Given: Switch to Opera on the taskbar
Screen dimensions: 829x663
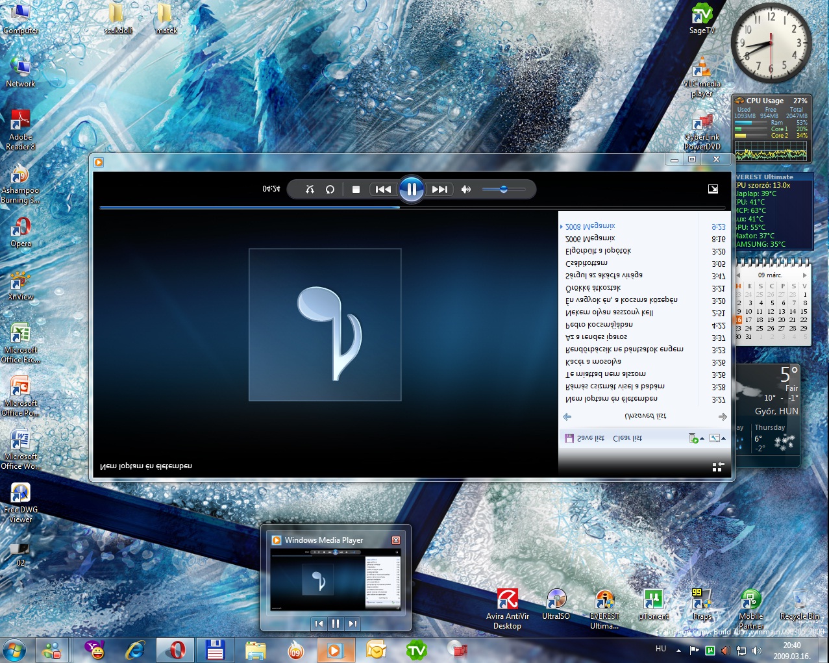Looking at the screenshot, I should click(175, 649).
